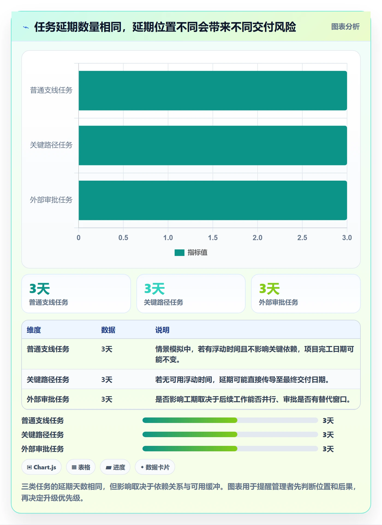Click the 表格 tag chip
Viewport: 382px width, 525px height.
81,467
